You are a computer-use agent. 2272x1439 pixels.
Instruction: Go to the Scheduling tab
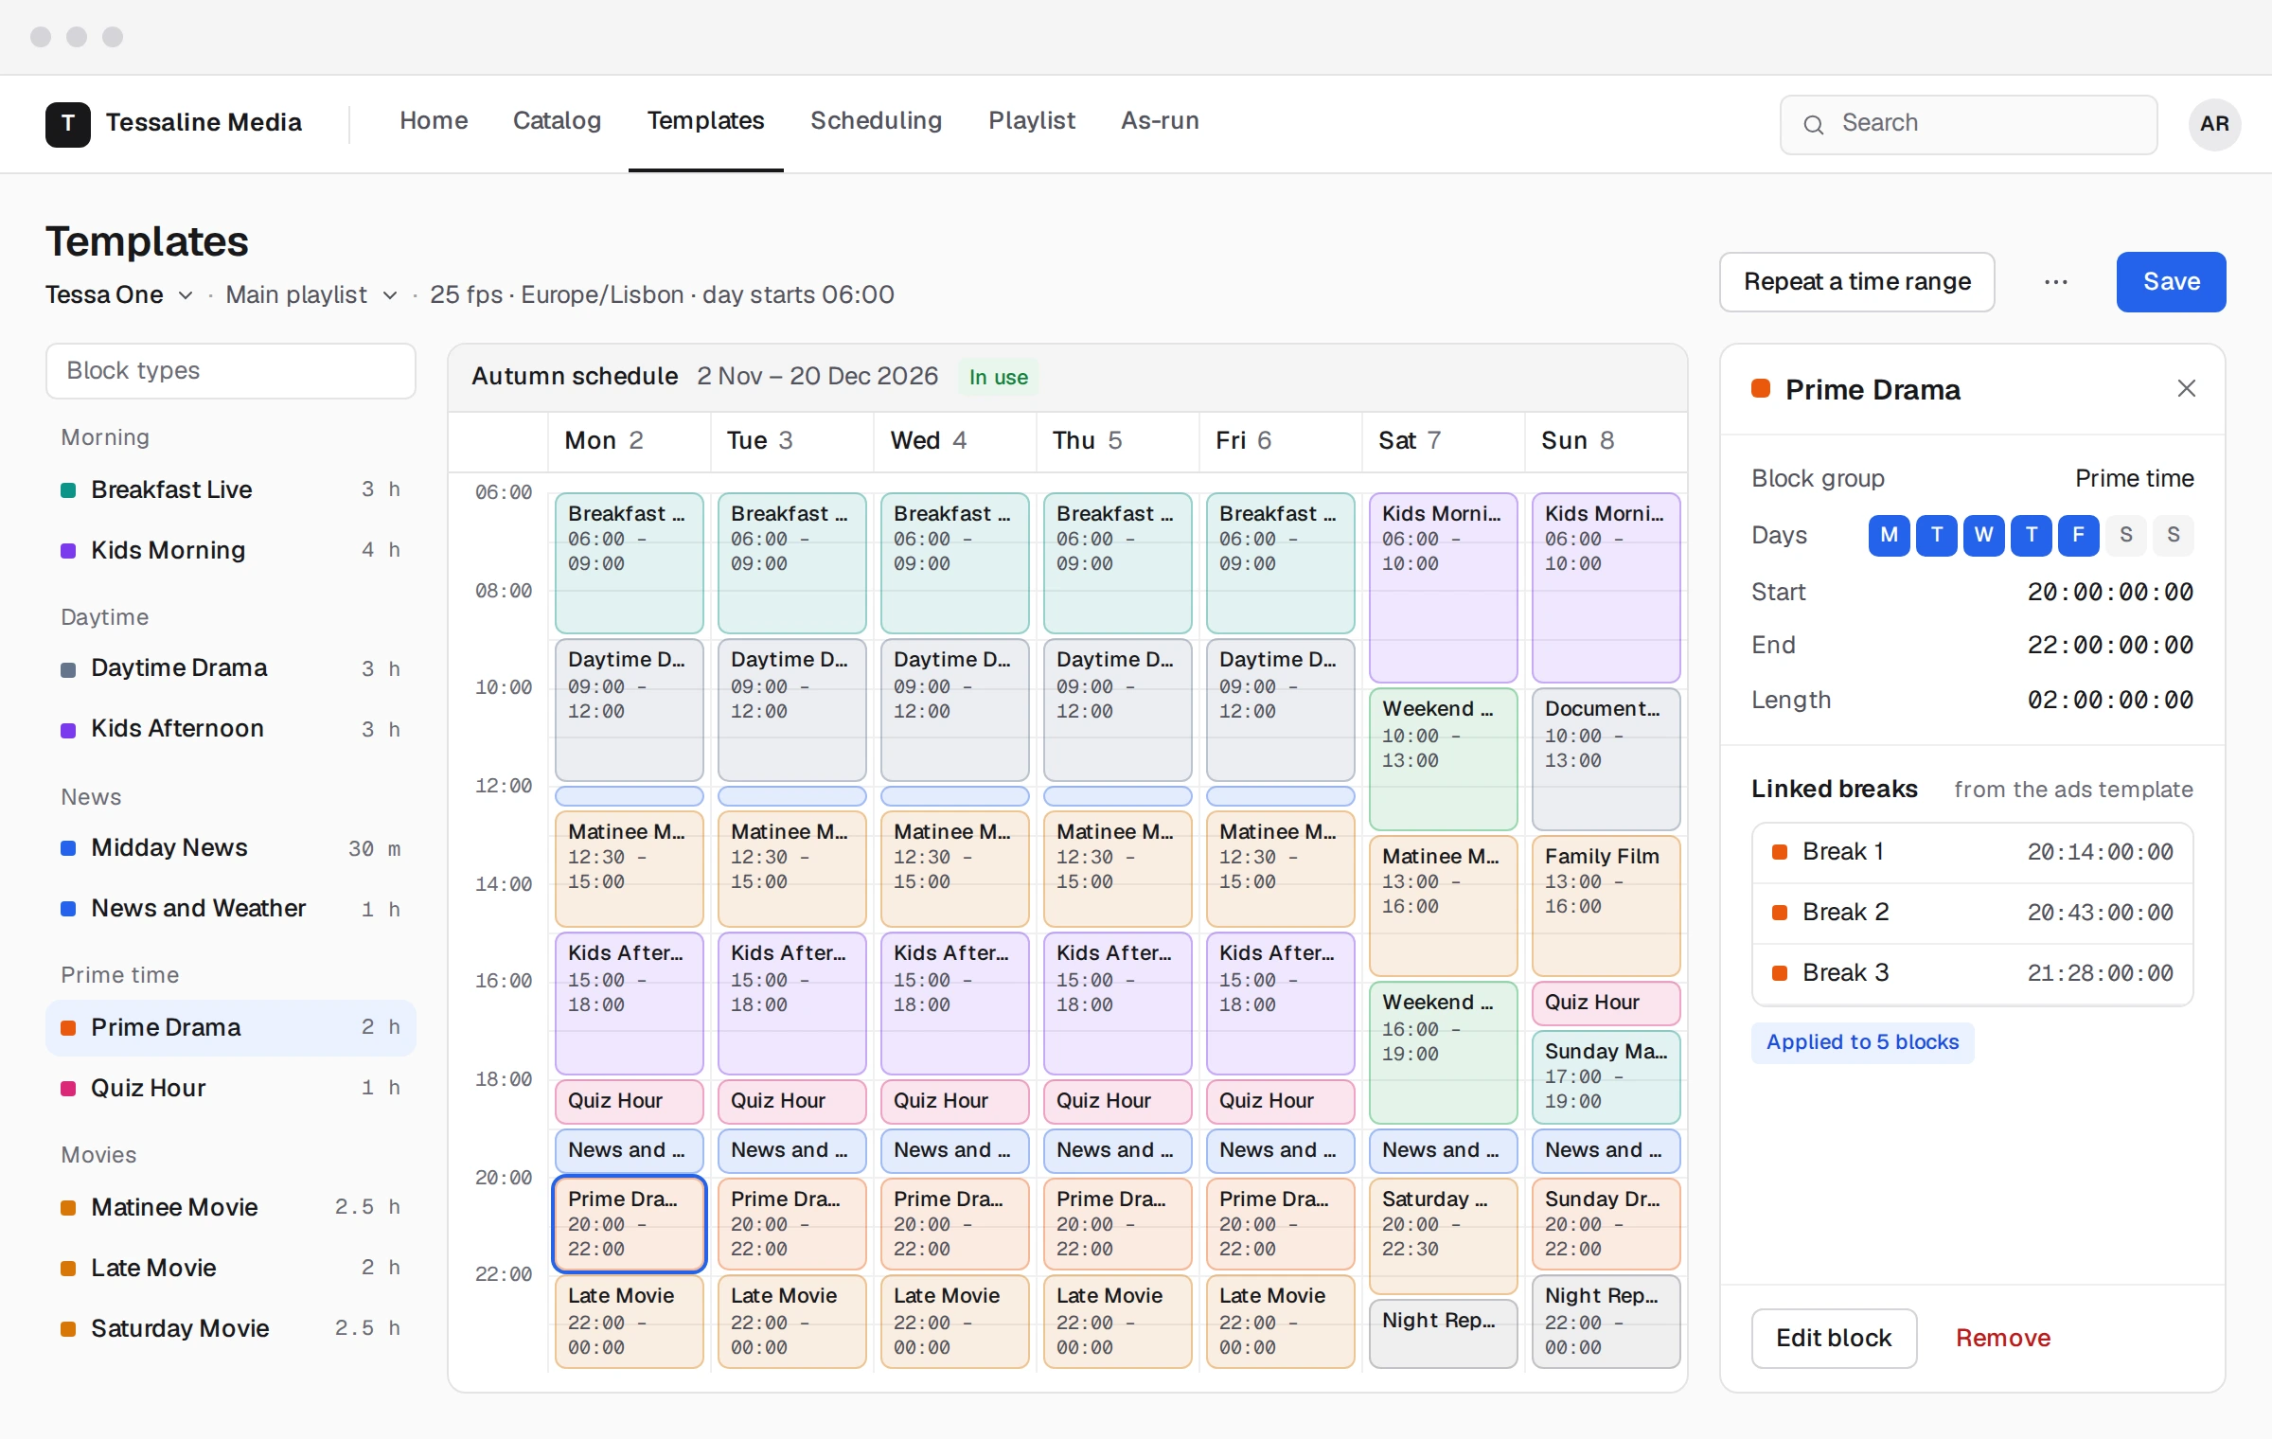click(x=876, y=121)
